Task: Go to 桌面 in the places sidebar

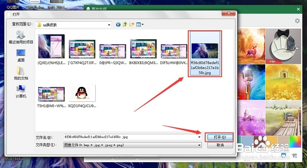Action: (x=21, y=56)
